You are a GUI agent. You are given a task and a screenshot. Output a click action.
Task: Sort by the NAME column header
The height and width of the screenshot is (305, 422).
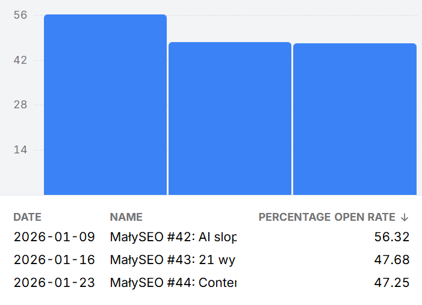click(126, 217)
